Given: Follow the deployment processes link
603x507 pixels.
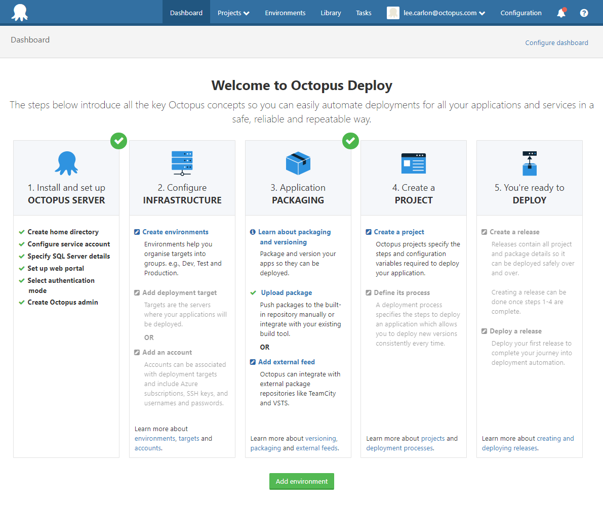Looking at the screenshot, I should pyautogui.click(x=399, y=448).
